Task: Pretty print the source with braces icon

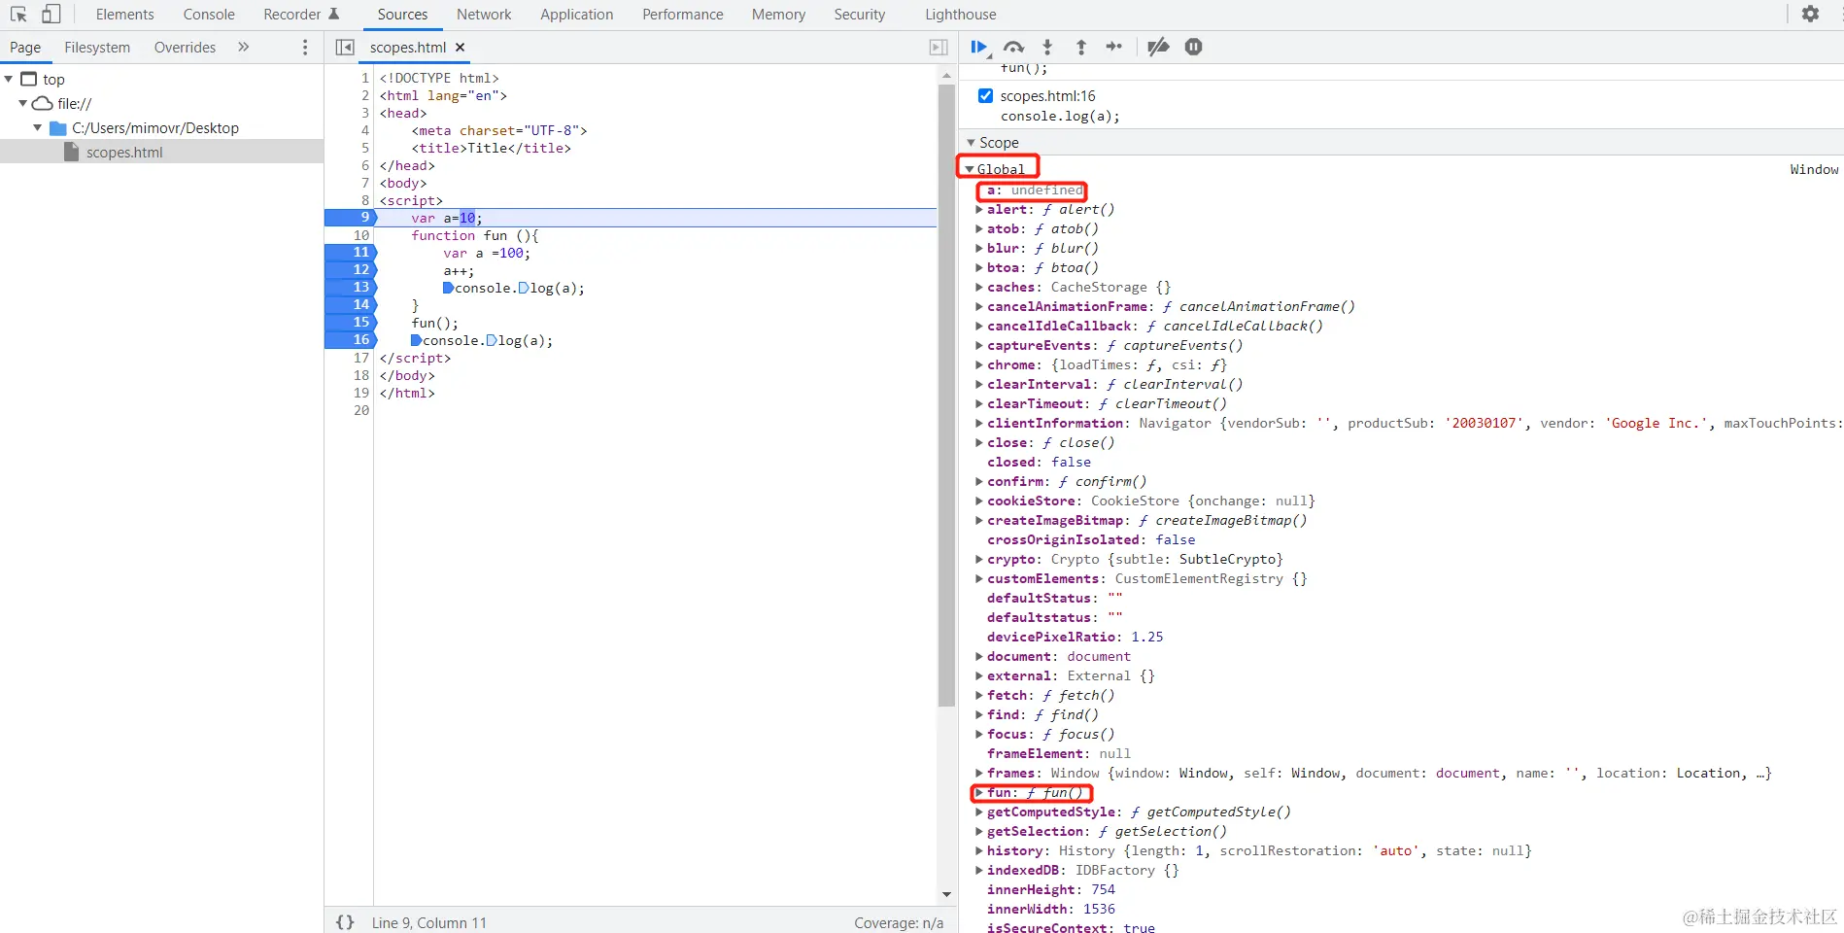Action: click(345, 922)
